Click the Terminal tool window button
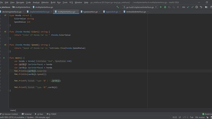 pos(26,114)
